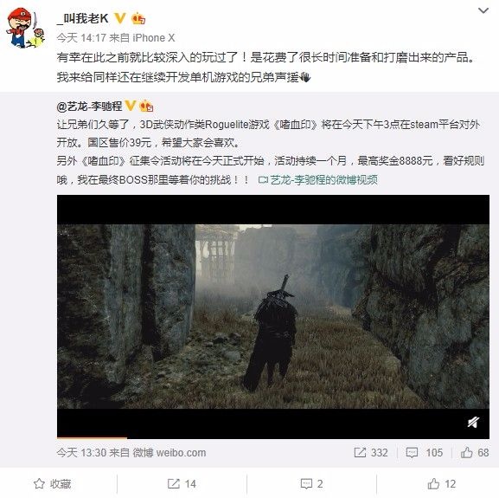Open the 2 comments on this post
This screenshot has width=499, height=498.
pos(311,483)
